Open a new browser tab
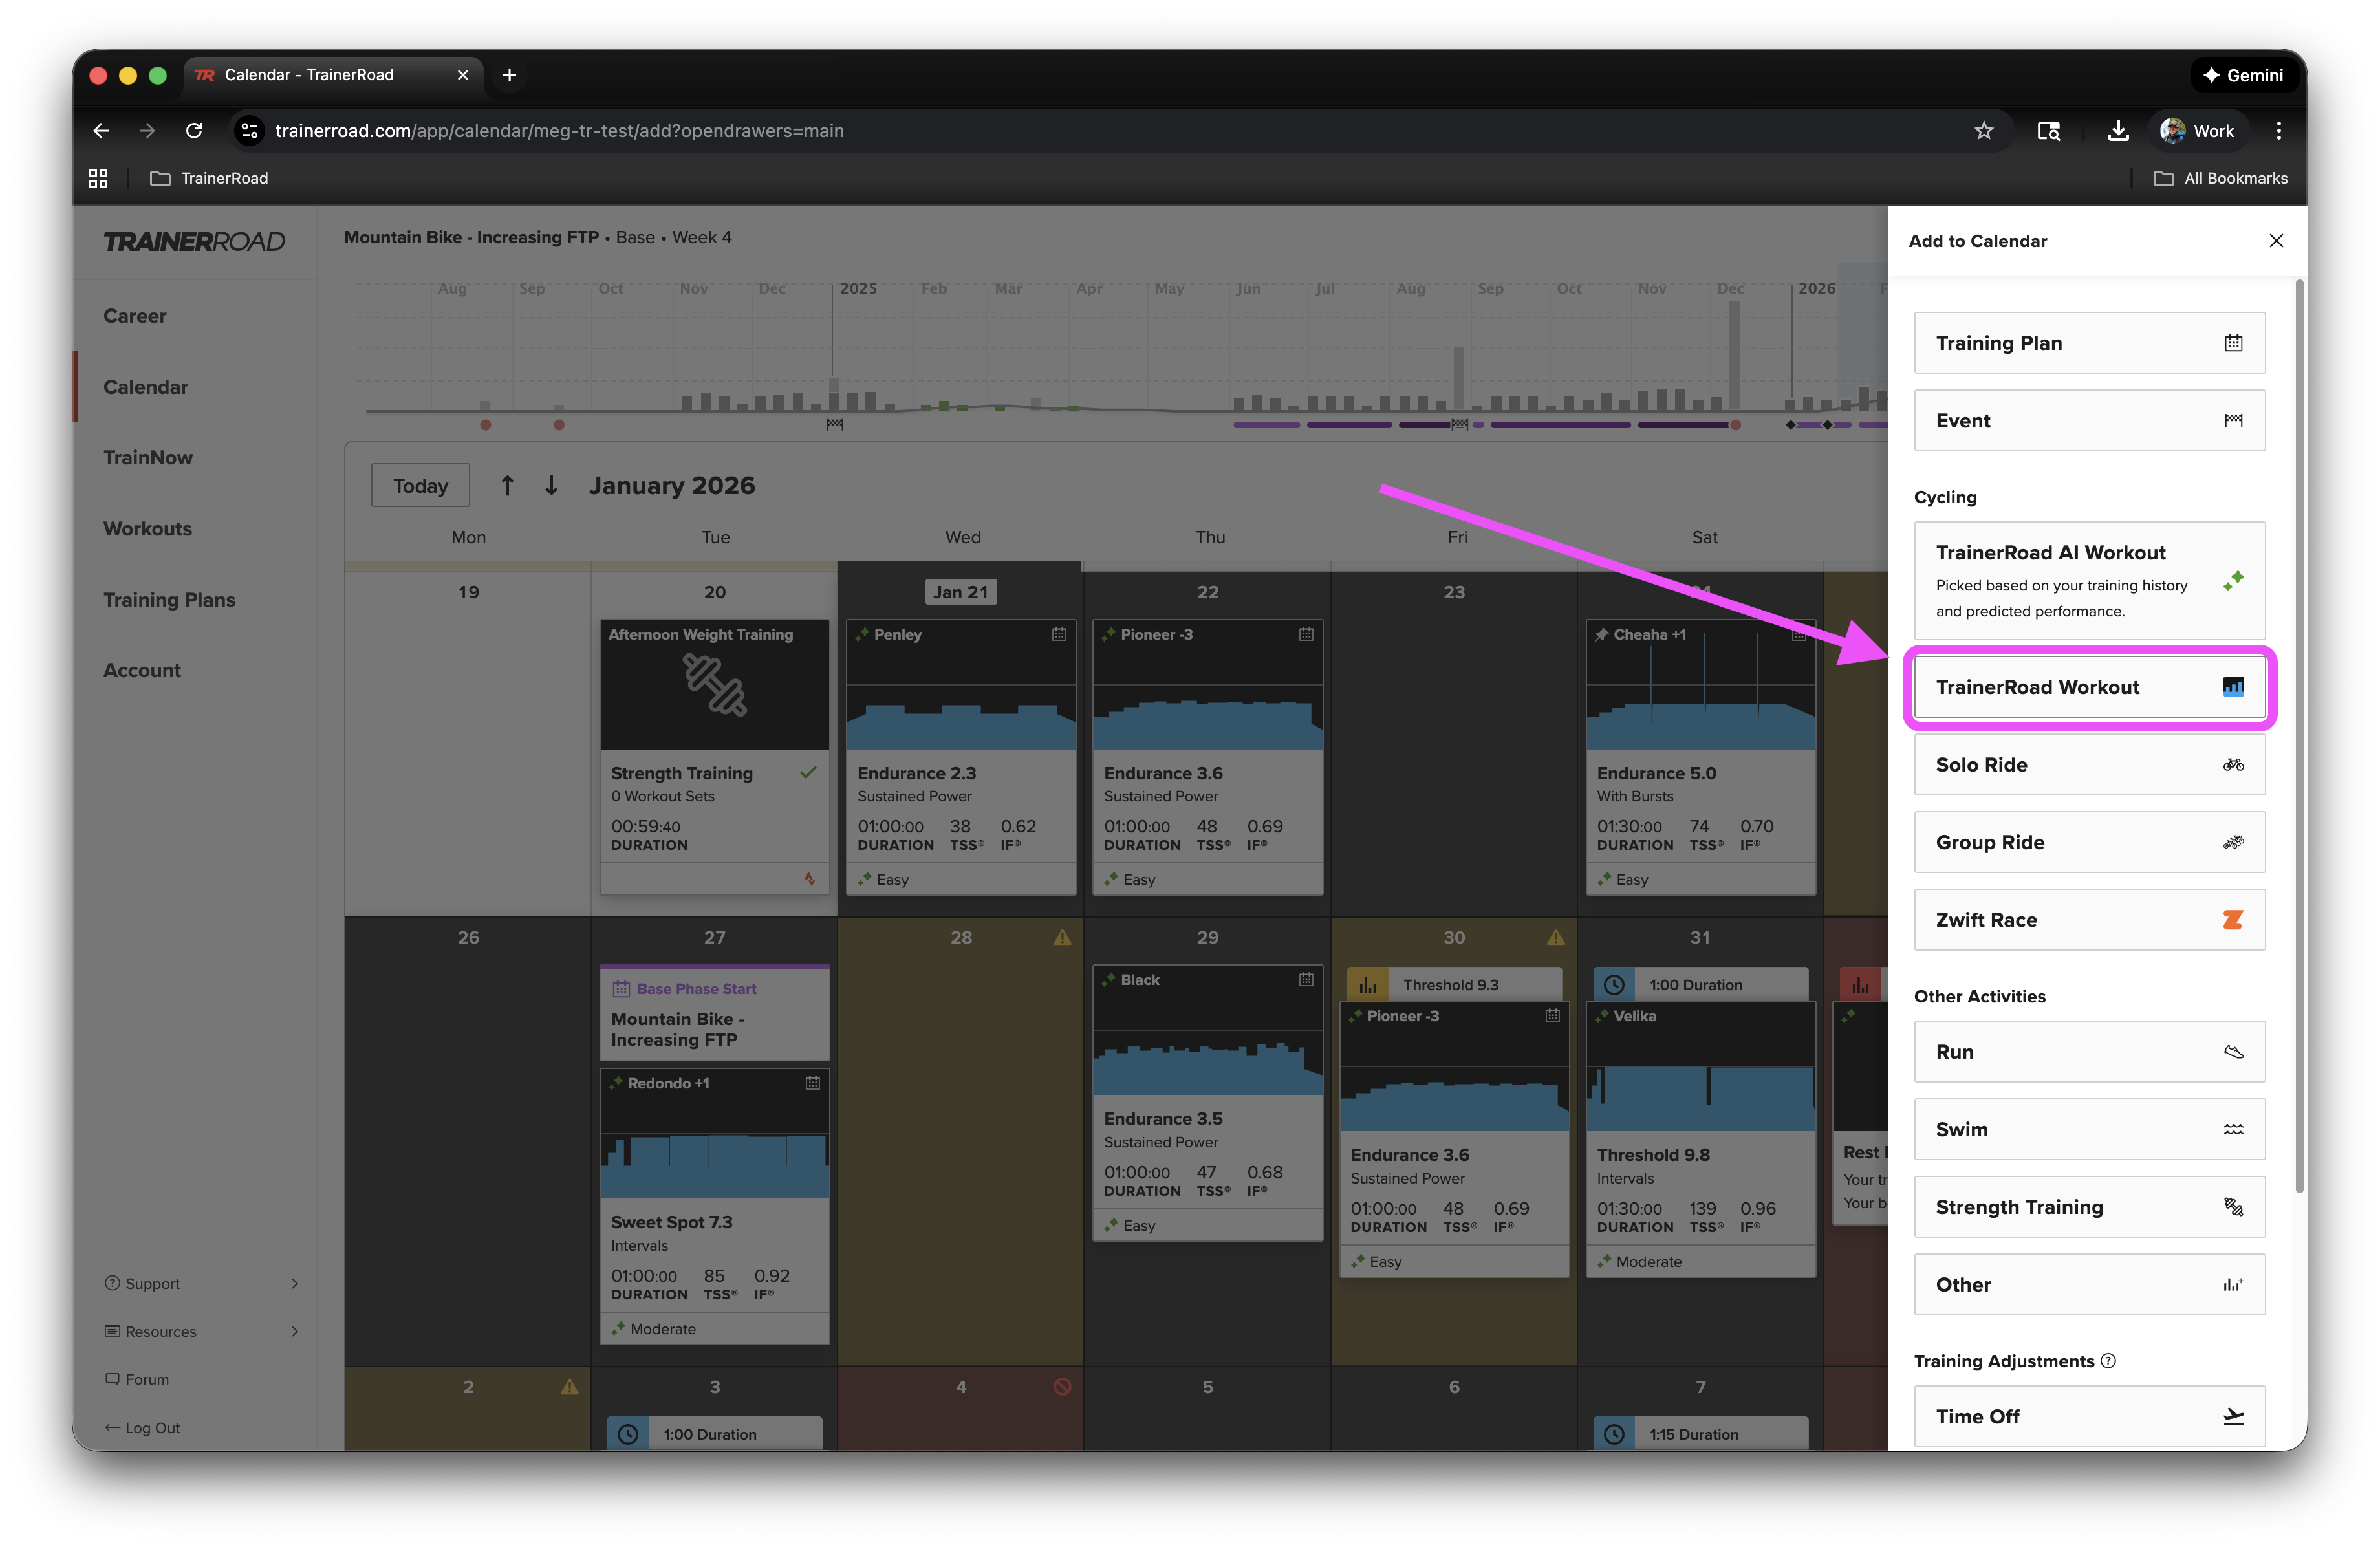 click(x=509, y=75)
